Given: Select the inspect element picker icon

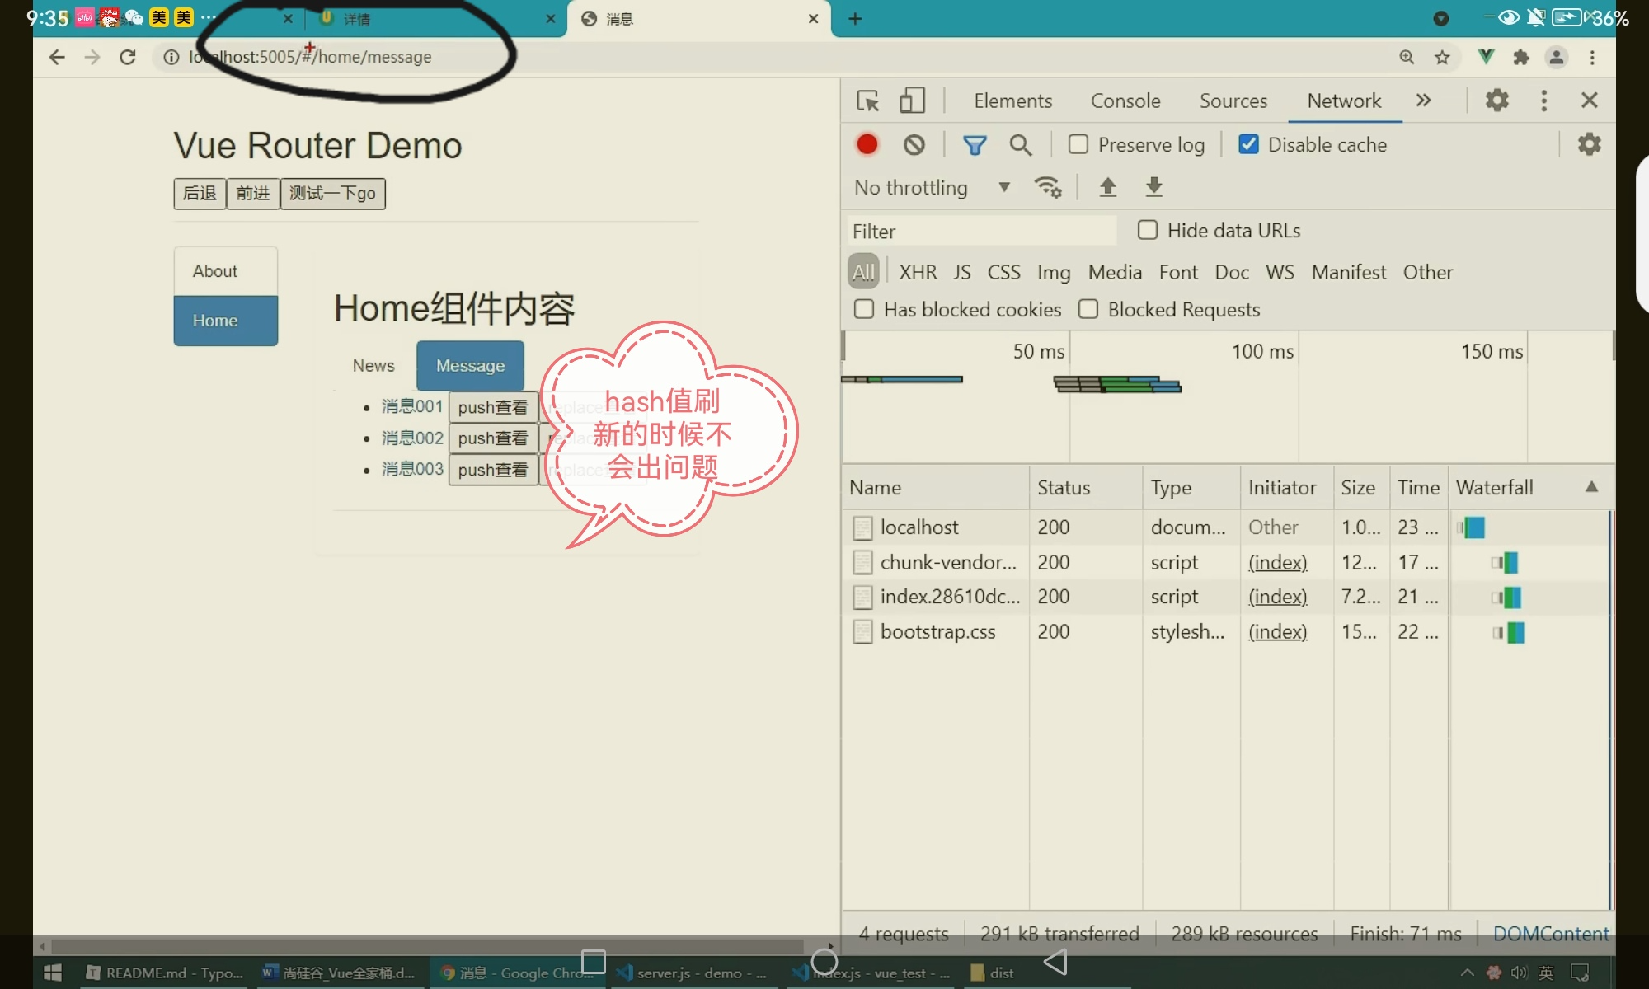Looking at the screenshot, I should [x=867, y=101].
